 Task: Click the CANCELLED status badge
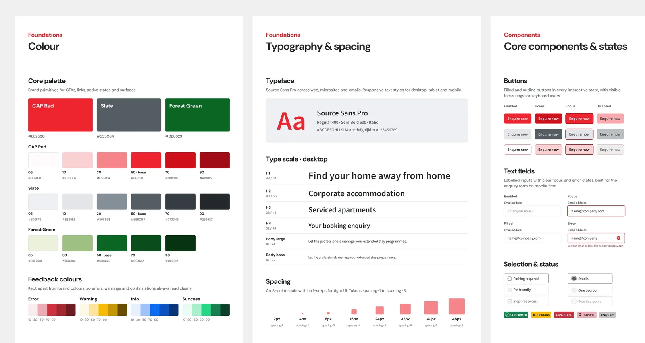[564, 315]
